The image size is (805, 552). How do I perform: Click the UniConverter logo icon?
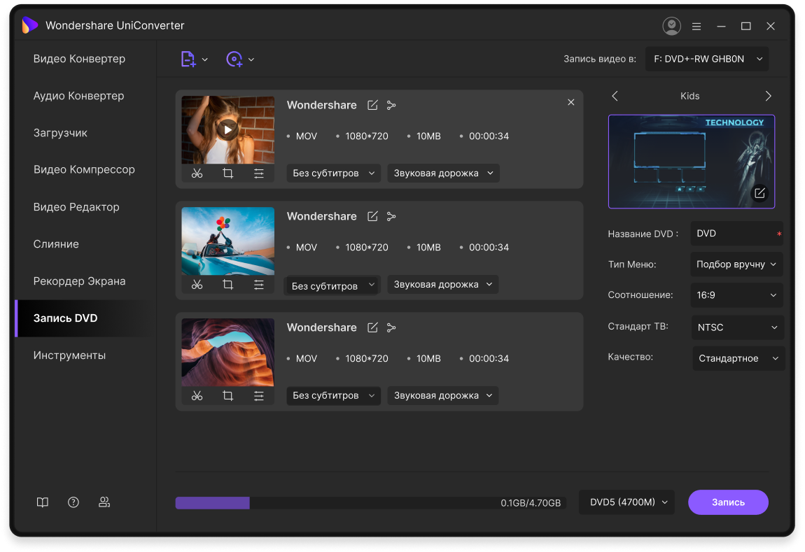[30, 24]
